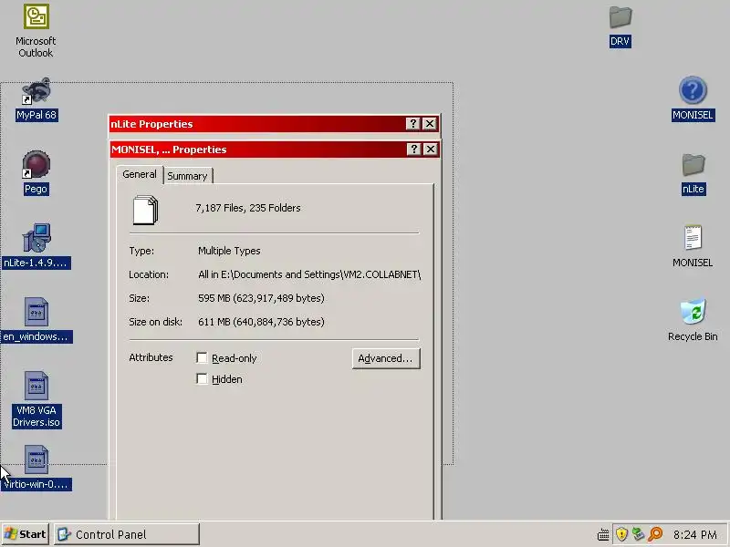Click the Control Panel taskbar button
Image resolution: width=730 pixels, height=547 pixels.
[127, 534]
